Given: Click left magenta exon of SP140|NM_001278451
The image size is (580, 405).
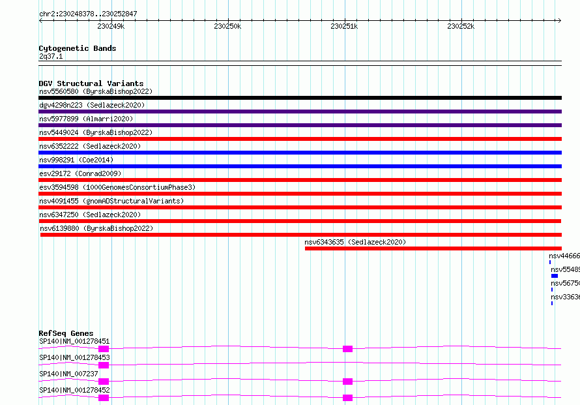Looking at the screenshot, I should click(x=104, y=349).
